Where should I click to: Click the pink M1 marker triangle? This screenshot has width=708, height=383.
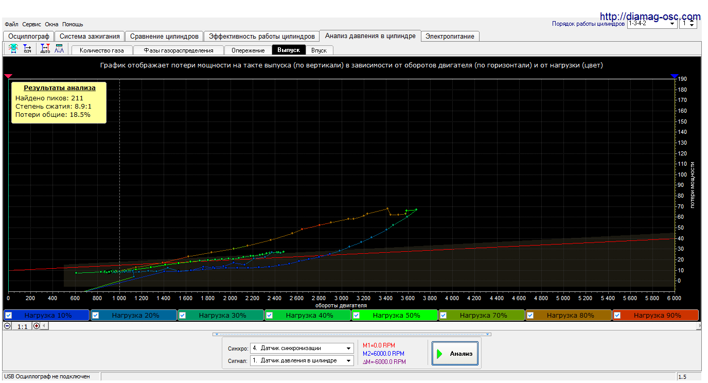(x=8, y=76)
